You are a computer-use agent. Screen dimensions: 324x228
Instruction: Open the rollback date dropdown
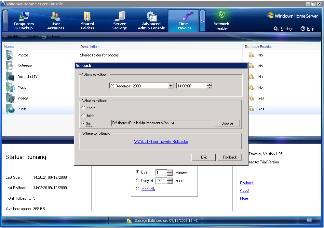[171, 86]
